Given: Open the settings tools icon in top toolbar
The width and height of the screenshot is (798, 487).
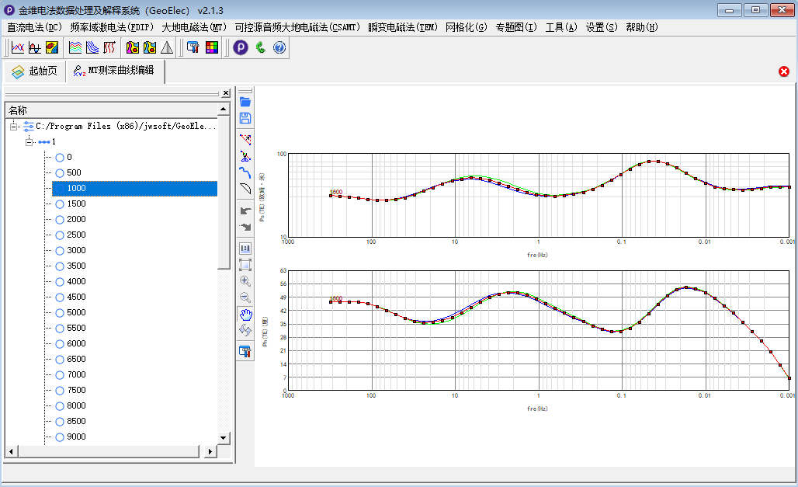Looking at the screenshot, I should [x=193, y=47].
